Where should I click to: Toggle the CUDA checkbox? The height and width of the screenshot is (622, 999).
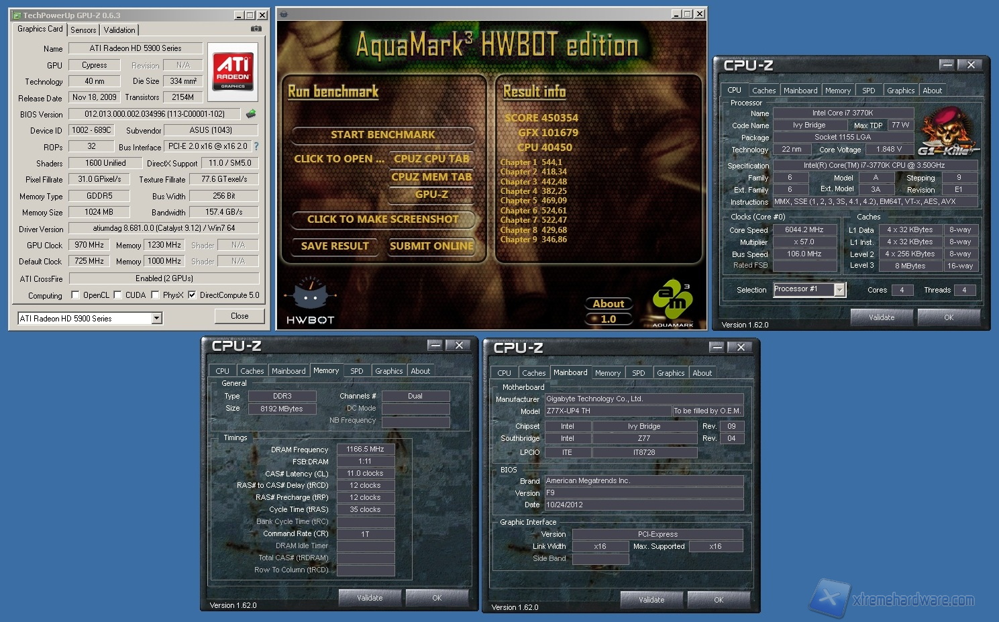[118, 295]
